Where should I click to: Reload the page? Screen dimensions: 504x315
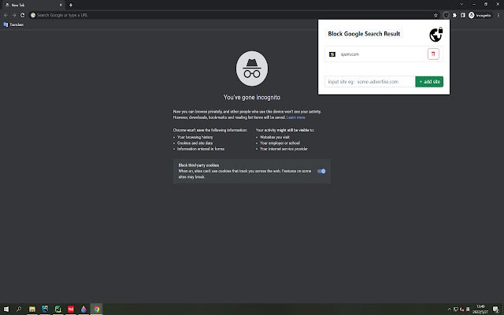click(x=22, y=15)
